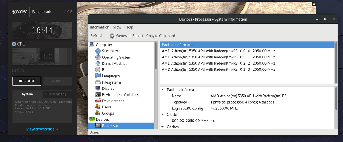This screenshot has width=343, height=142.
Task: Click the 18:44 benchmark time display
Action: [42, 30]
